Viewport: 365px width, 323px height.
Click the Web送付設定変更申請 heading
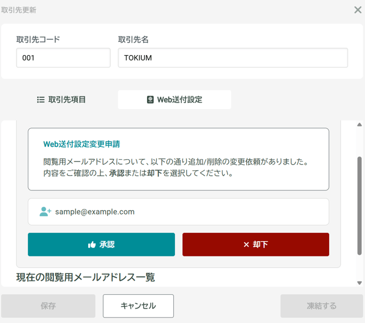coord(82,145)
